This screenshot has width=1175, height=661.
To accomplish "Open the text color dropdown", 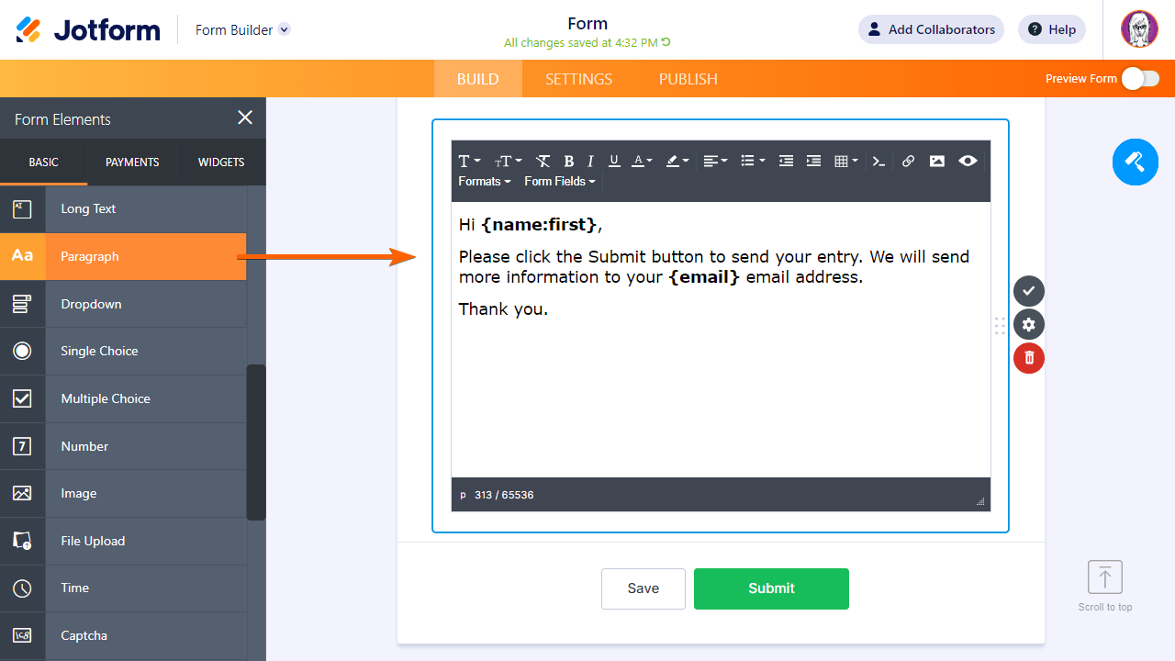I will point(643,161).
